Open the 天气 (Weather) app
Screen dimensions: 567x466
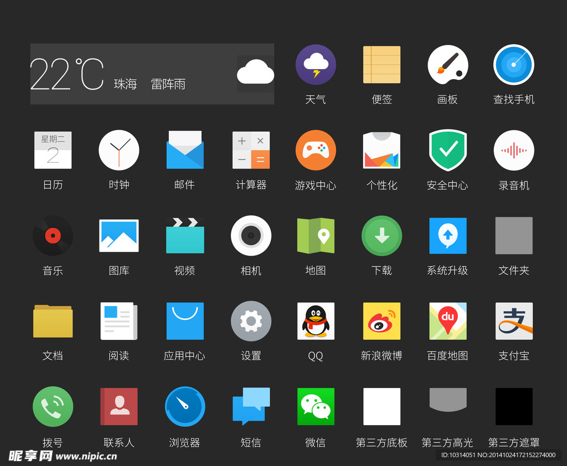tap(316, 65)
